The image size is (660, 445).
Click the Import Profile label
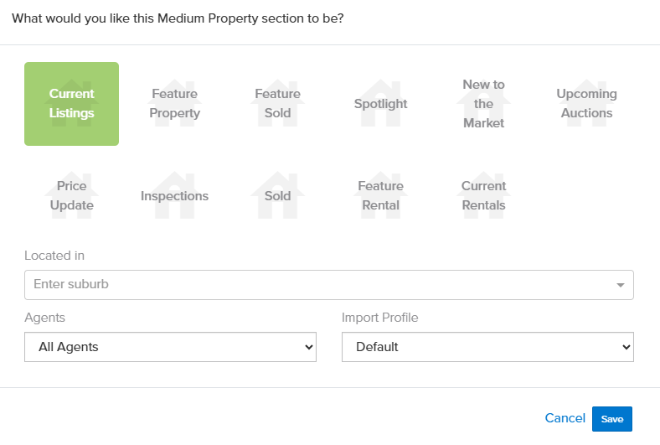(379, 318)
